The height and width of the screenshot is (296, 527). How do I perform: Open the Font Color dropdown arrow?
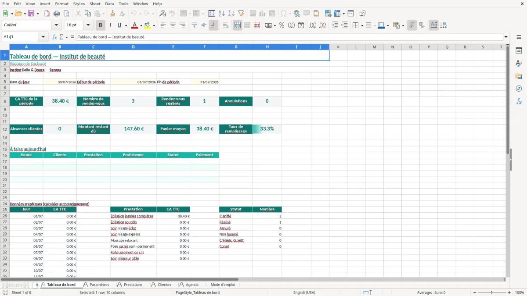141,25
